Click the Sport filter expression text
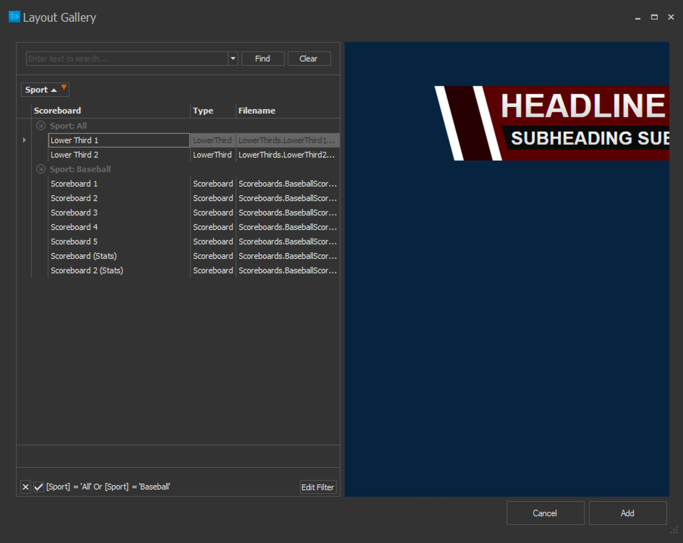The image size is (683, 543). (108, 487)
